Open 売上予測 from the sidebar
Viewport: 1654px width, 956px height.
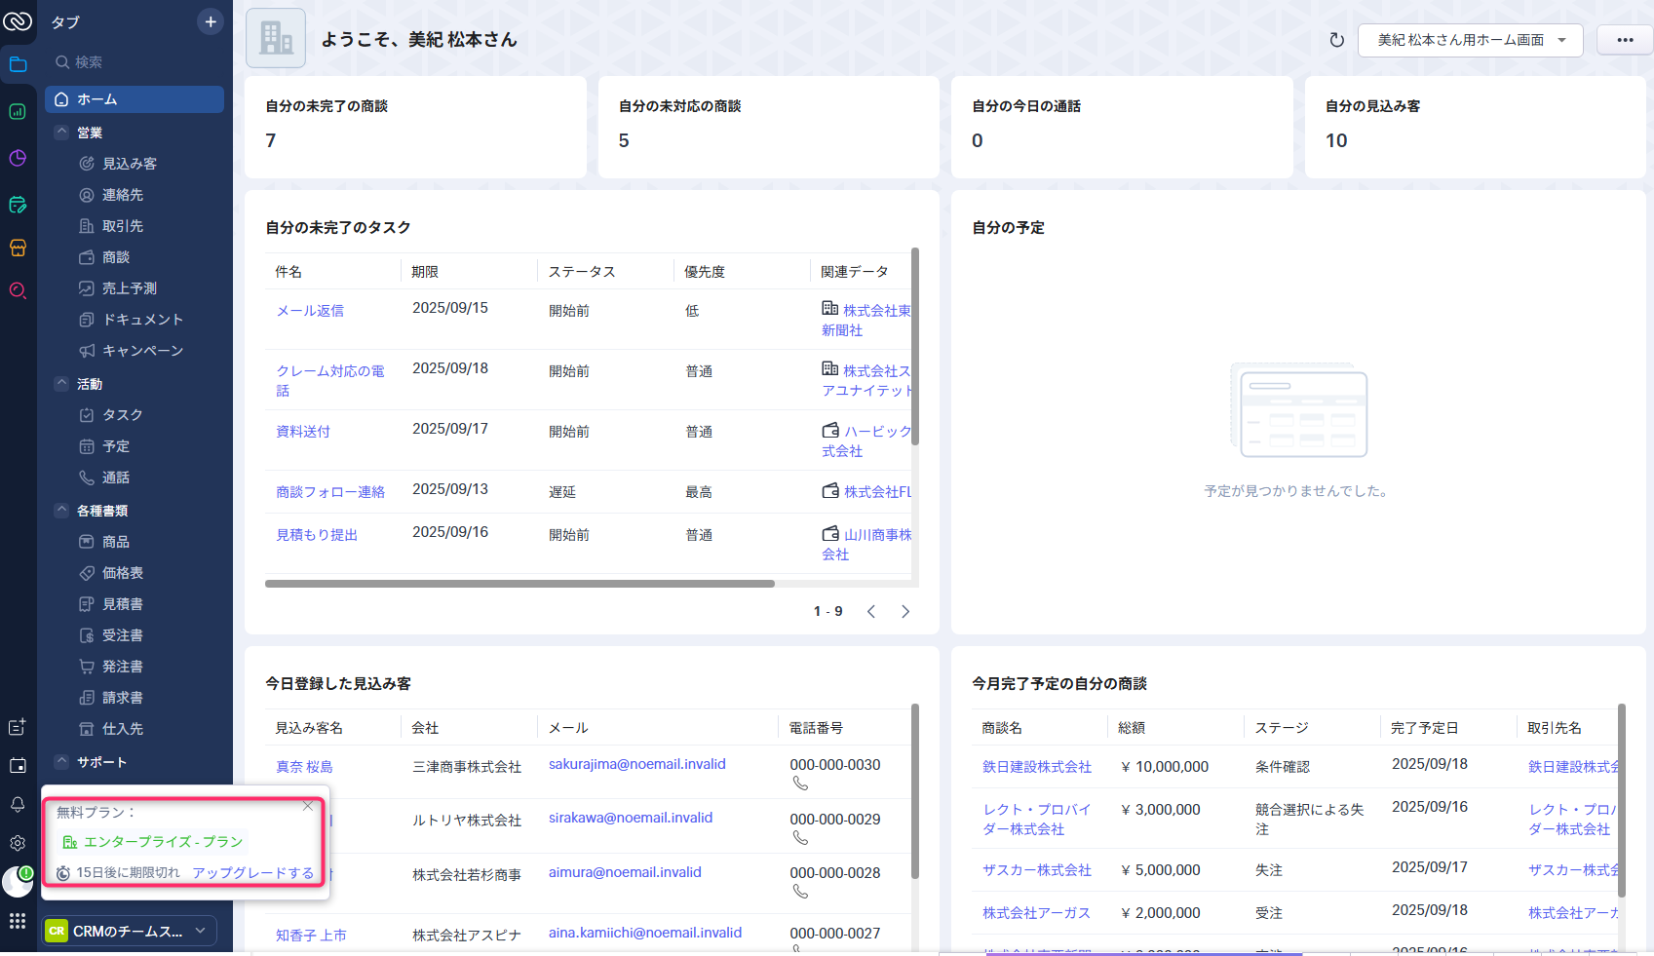pos(129,288)
